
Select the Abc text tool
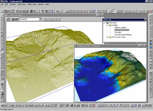pyautogui.click(x=2, y=32)
